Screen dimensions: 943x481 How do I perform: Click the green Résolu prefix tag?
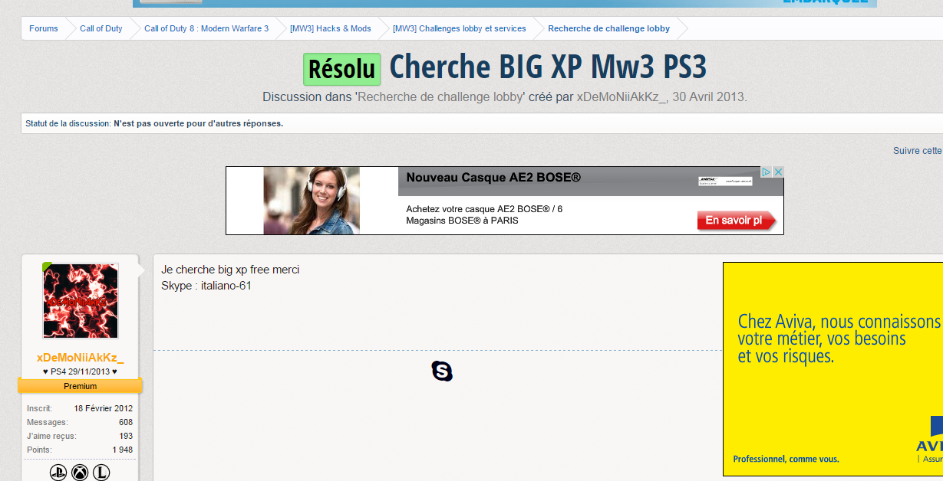coord(342,69)
